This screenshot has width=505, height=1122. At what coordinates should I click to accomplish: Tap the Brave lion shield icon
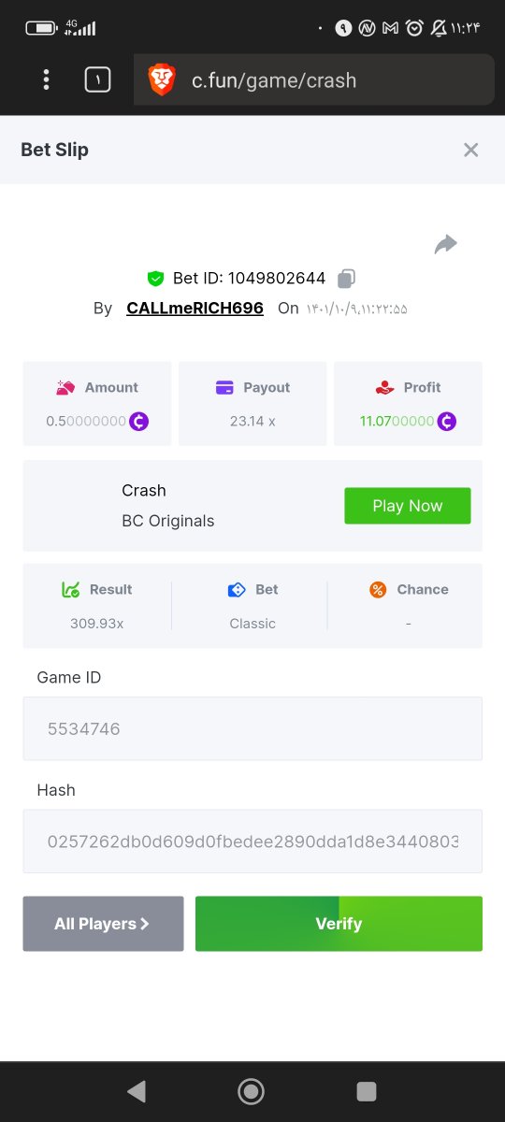point(162,79)
